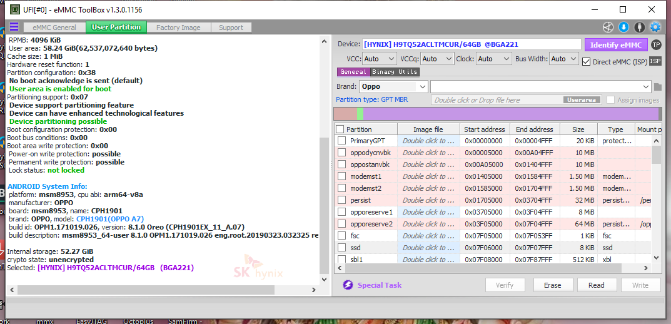Click the purple Special Task lightning icon
Viewport: 671px width, 324px height.
[x=348, y=285]
